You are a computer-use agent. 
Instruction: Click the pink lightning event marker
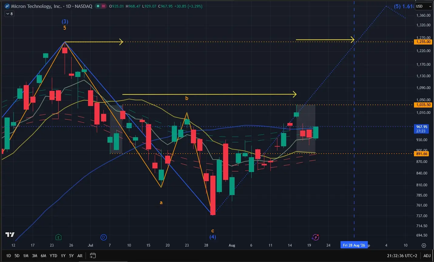316,237
